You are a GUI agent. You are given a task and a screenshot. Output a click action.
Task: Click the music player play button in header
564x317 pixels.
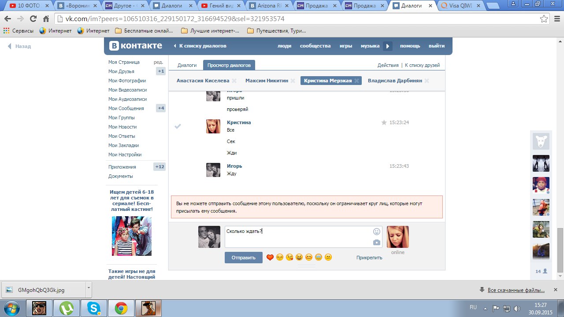tap(387, 46)
